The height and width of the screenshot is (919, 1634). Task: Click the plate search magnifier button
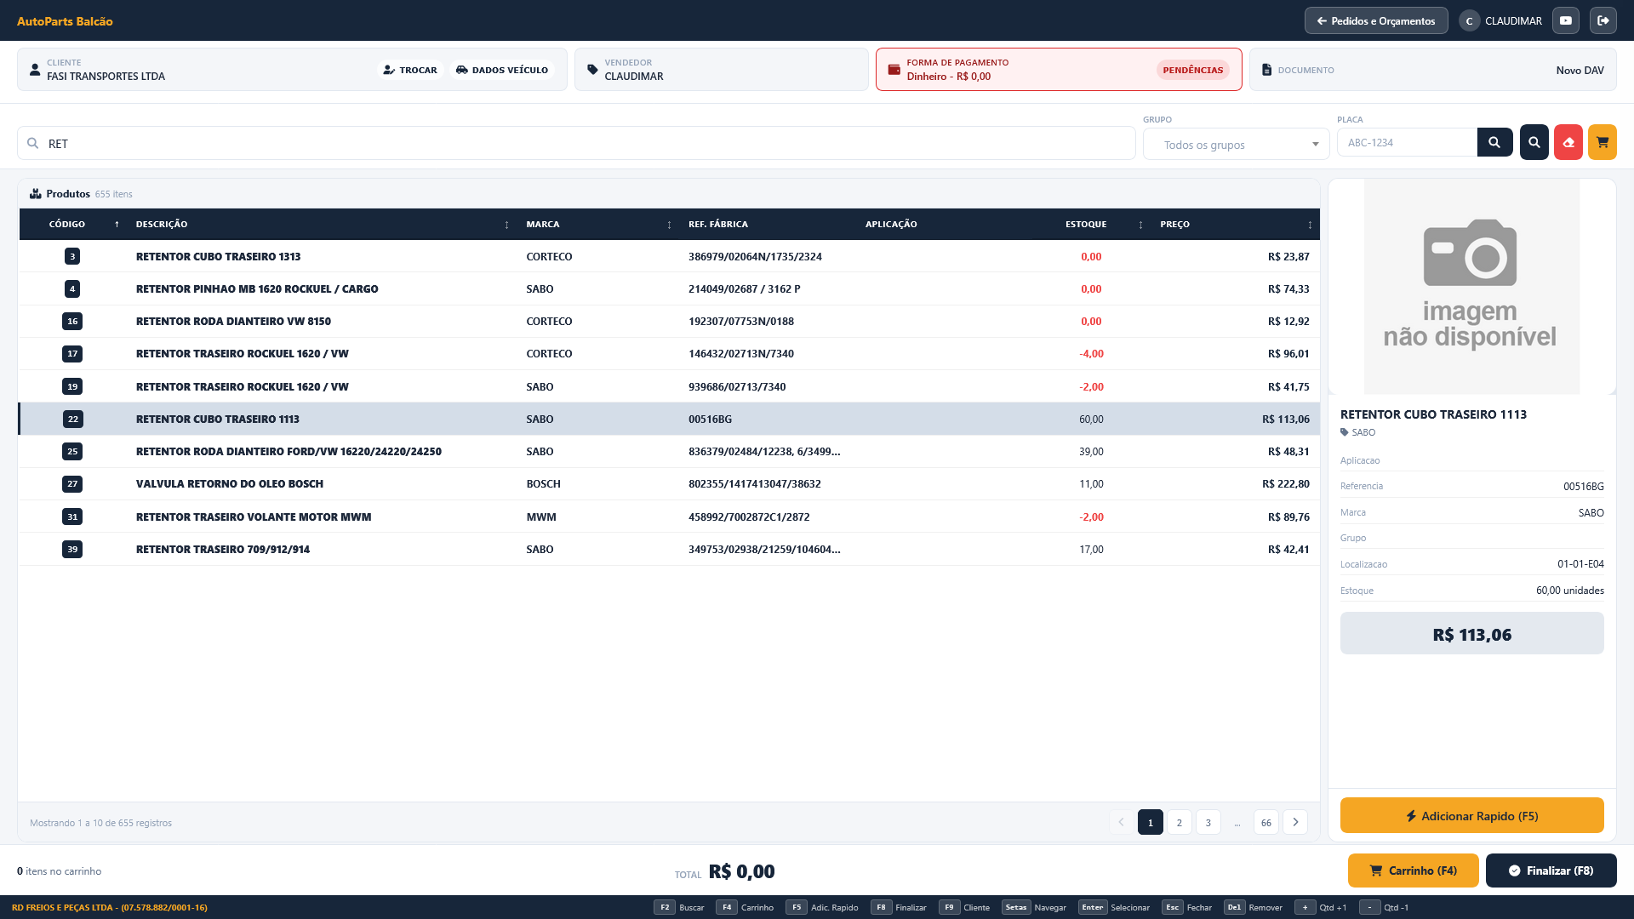tap(1494, 142)
